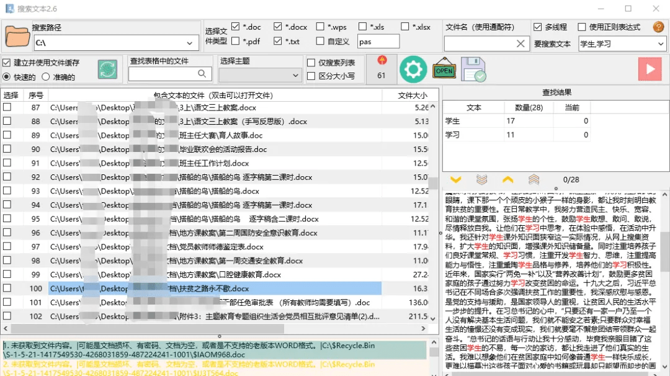Open the search path folder icon
This screenshot has width=670, height=376.
coord(17,35)
